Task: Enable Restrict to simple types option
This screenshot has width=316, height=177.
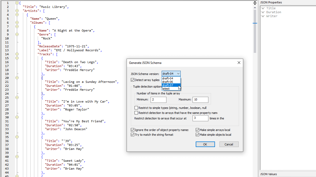Action: point(136,108)
